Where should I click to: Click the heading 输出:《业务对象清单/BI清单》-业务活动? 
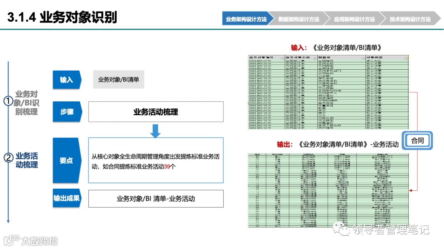tap(338, 144)
